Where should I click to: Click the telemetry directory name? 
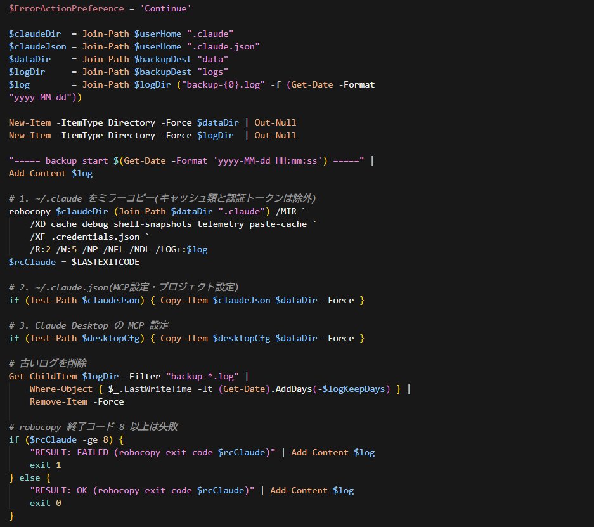[x=220, y=224]
